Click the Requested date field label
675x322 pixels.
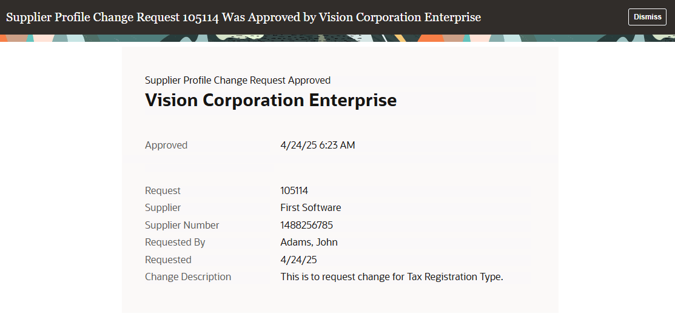tap(168, 260)
